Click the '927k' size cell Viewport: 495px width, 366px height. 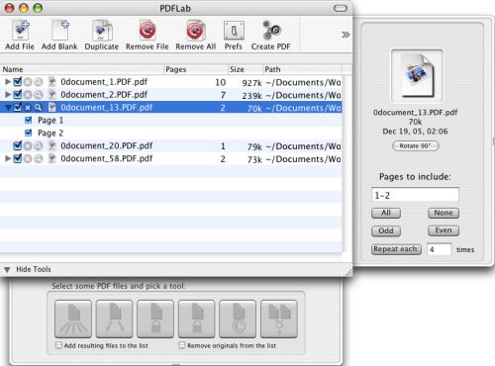(251, 83)
